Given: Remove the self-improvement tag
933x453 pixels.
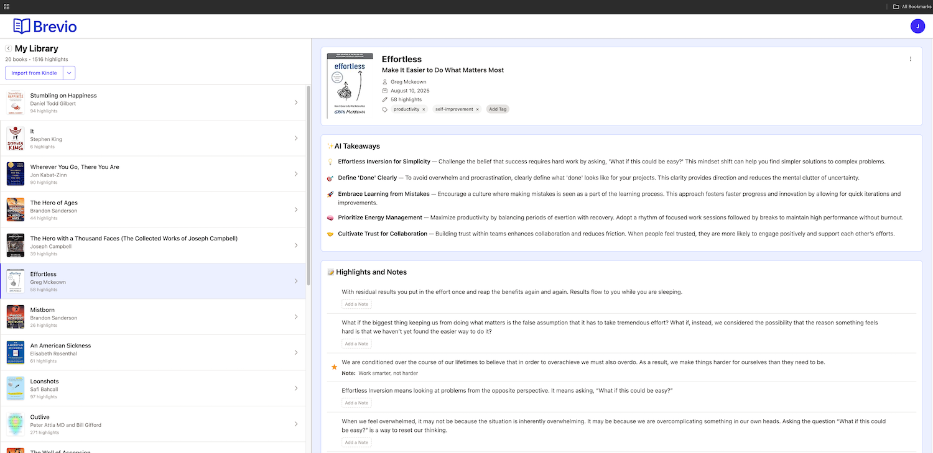Looking at the screenshot, I should (x=478, y=109).
